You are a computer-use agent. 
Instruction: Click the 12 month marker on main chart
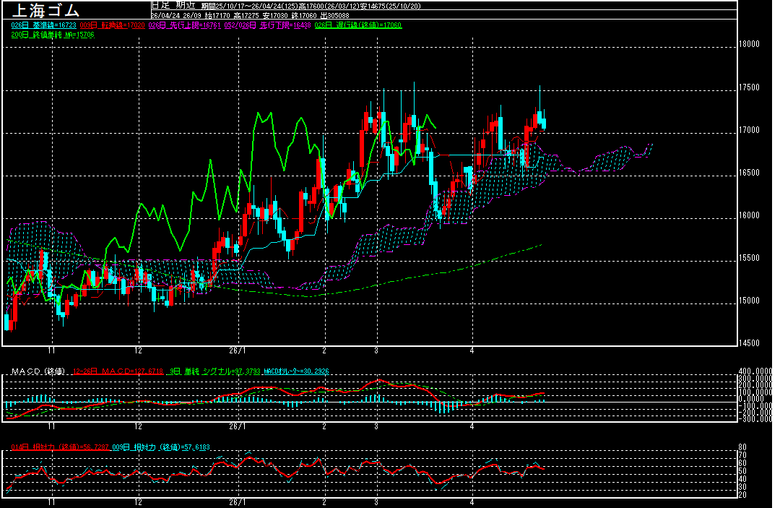pyautogui.click(x=138, y=349)
